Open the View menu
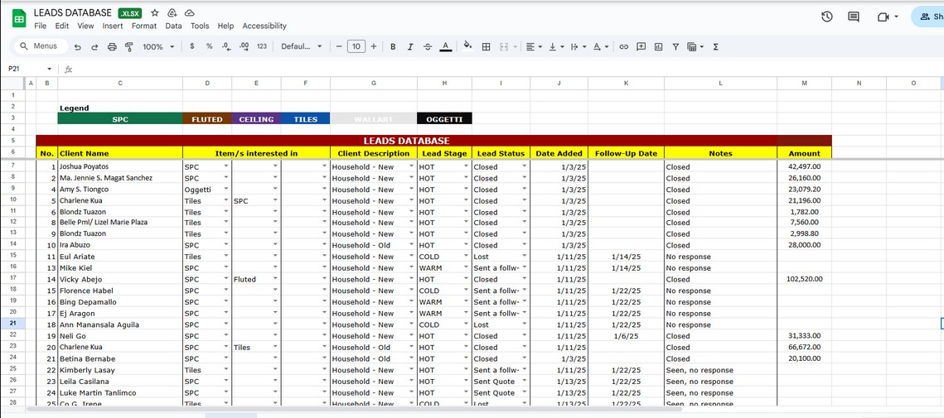 [x=85, y=26]
